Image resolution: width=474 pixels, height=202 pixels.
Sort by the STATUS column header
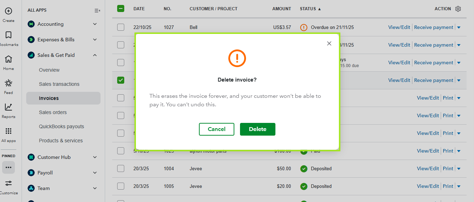[310, 9]
